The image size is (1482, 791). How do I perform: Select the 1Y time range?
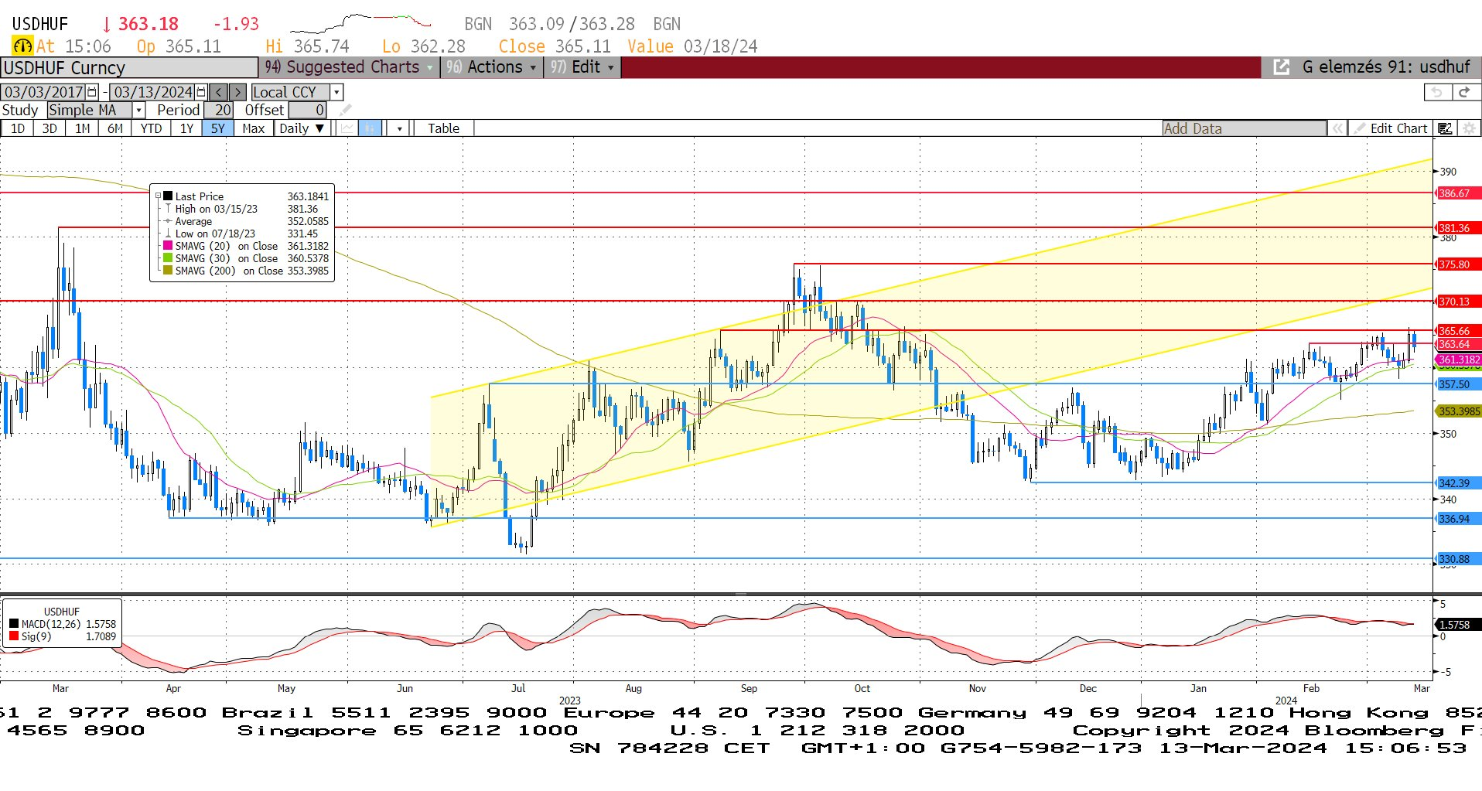(186, 128)
